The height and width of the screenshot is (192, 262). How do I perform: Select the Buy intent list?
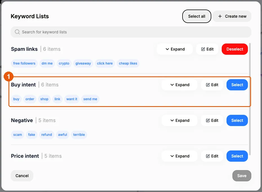pos(237,85)
